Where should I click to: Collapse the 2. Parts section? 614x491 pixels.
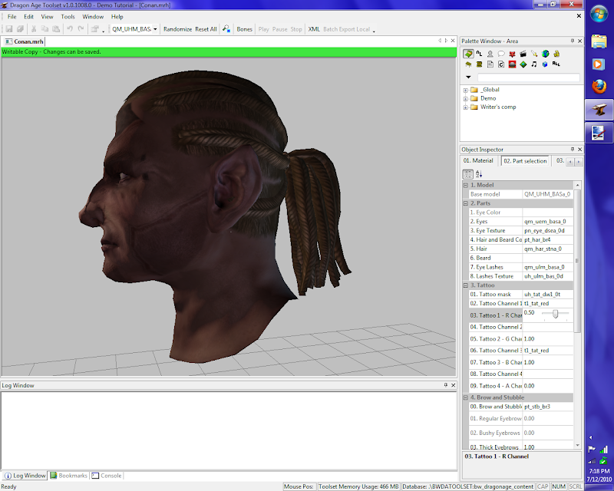point(465,203)
